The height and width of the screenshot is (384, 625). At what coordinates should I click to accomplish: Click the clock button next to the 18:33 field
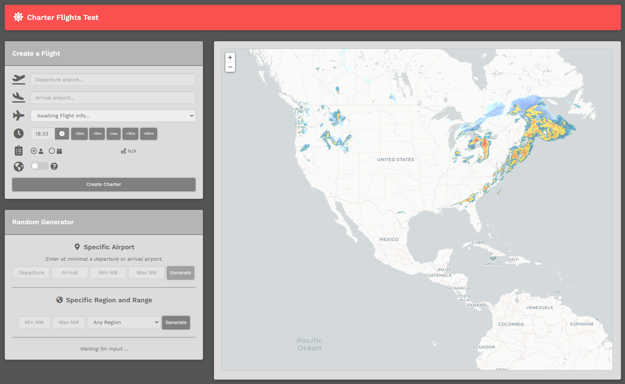(62, 134)
